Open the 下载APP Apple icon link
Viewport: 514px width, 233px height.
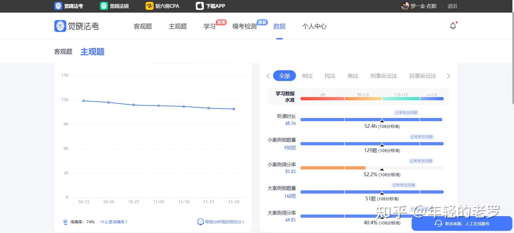click(x=200, y=6)
